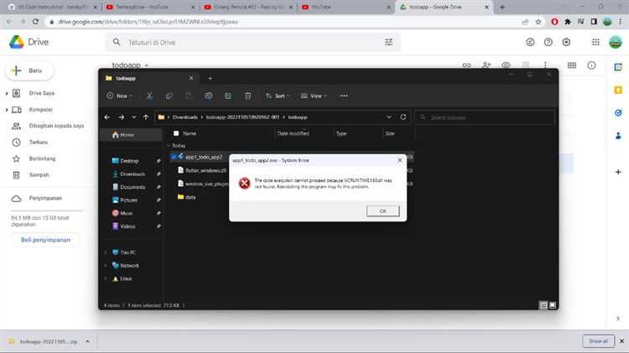Screen dimensions: 629x353
Task: Click the Delete trash icon in Explorer toolbar
Action: pyautogui.click(x=247, y=96)
